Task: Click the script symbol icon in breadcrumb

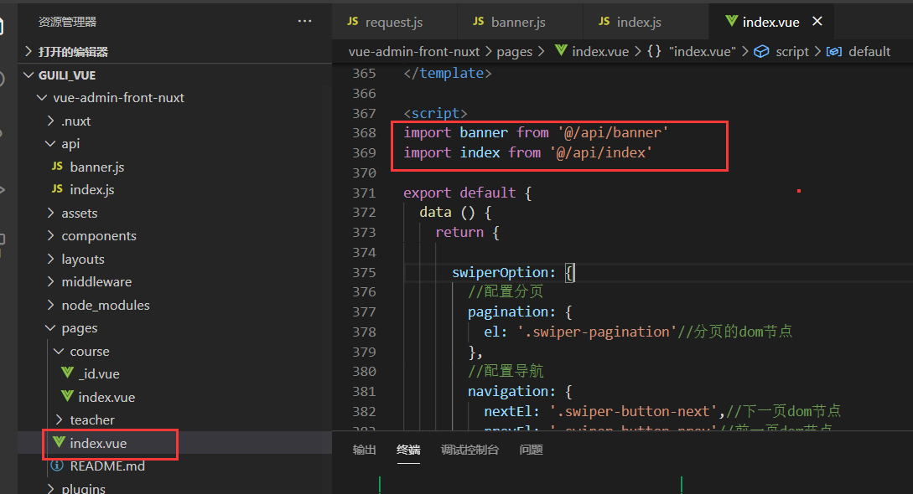Action: point(761,51)
